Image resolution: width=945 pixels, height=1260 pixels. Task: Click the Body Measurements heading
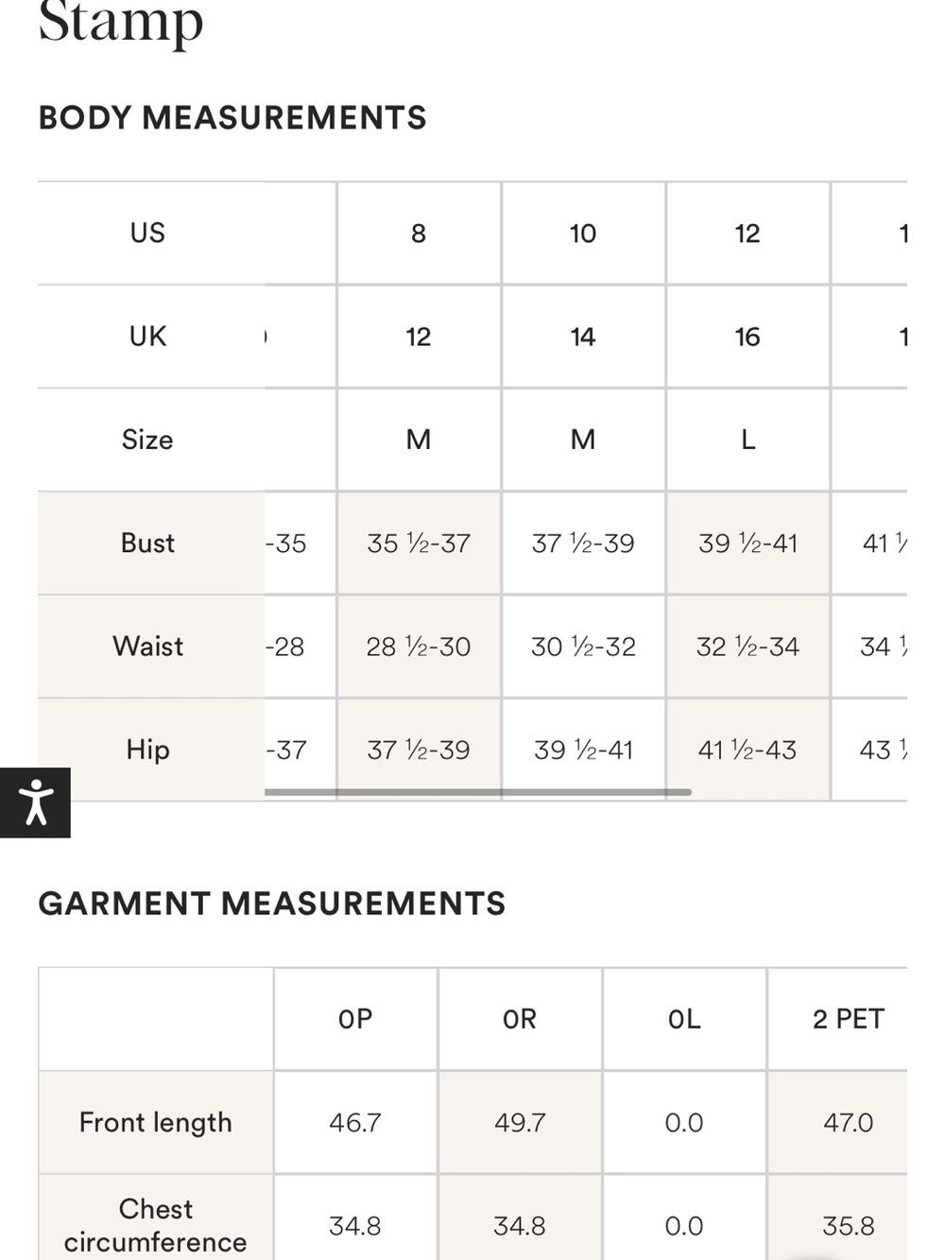pos(232,118)
